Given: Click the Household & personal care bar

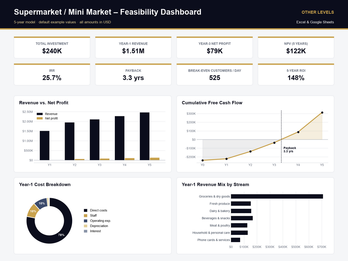Looking at the screenshot, I should (240, 233).
